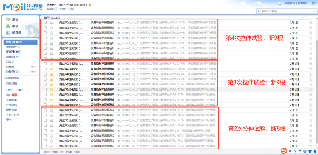Open the mail search dropdown arrow
The height and width of the screenshot is (155, 318).
pyautogui.click(x=314, y=11)
